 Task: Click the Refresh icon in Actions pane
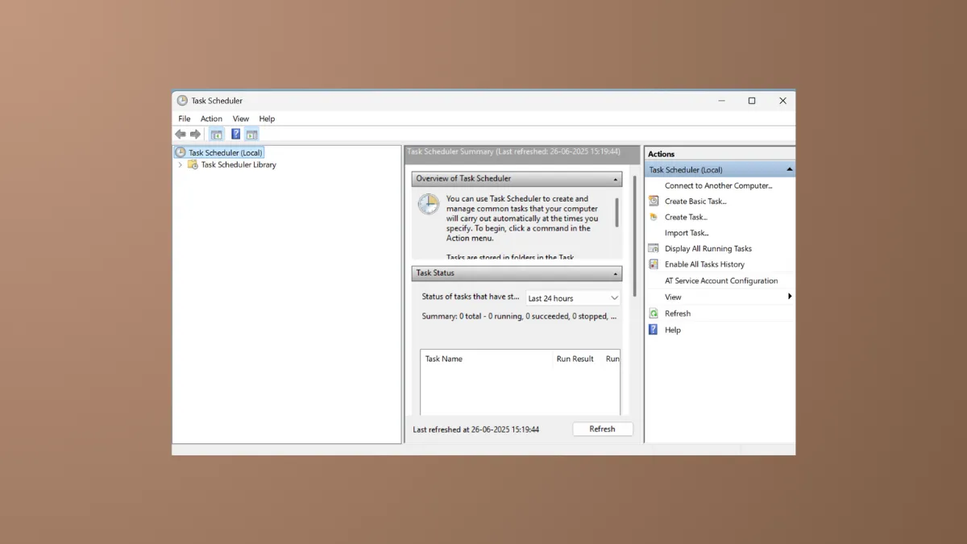tap(653, 313)
